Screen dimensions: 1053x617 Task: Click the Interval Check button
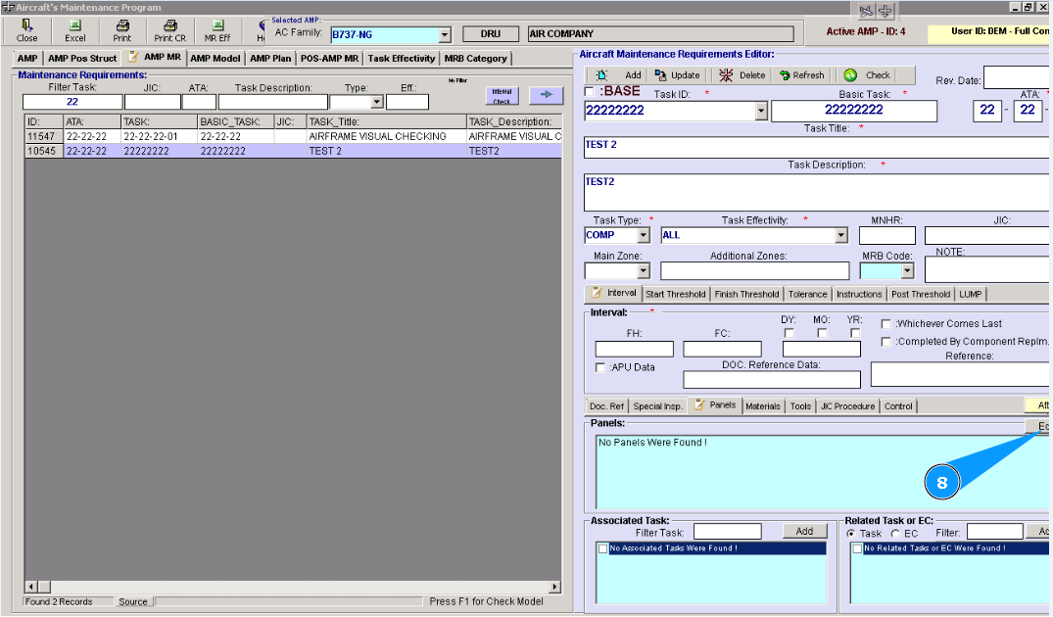(502, 95)
